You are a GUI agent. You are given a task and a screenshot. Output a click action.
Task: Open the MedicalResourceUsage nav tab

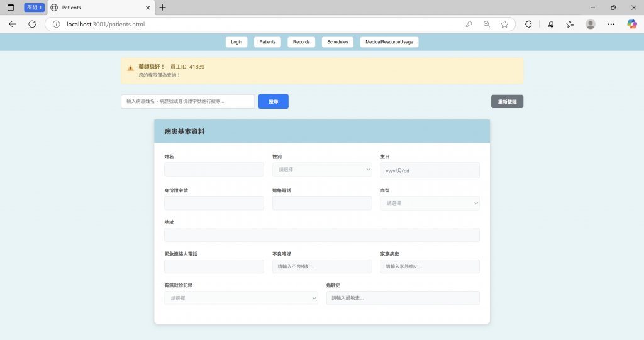389,42
